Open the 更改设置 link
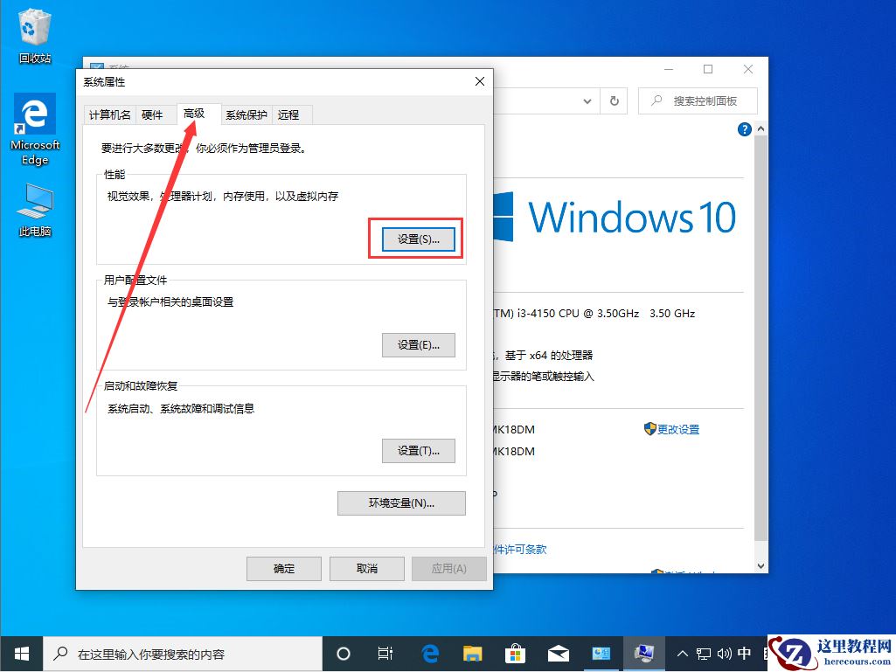896x672 pixels. pos(677,429)
